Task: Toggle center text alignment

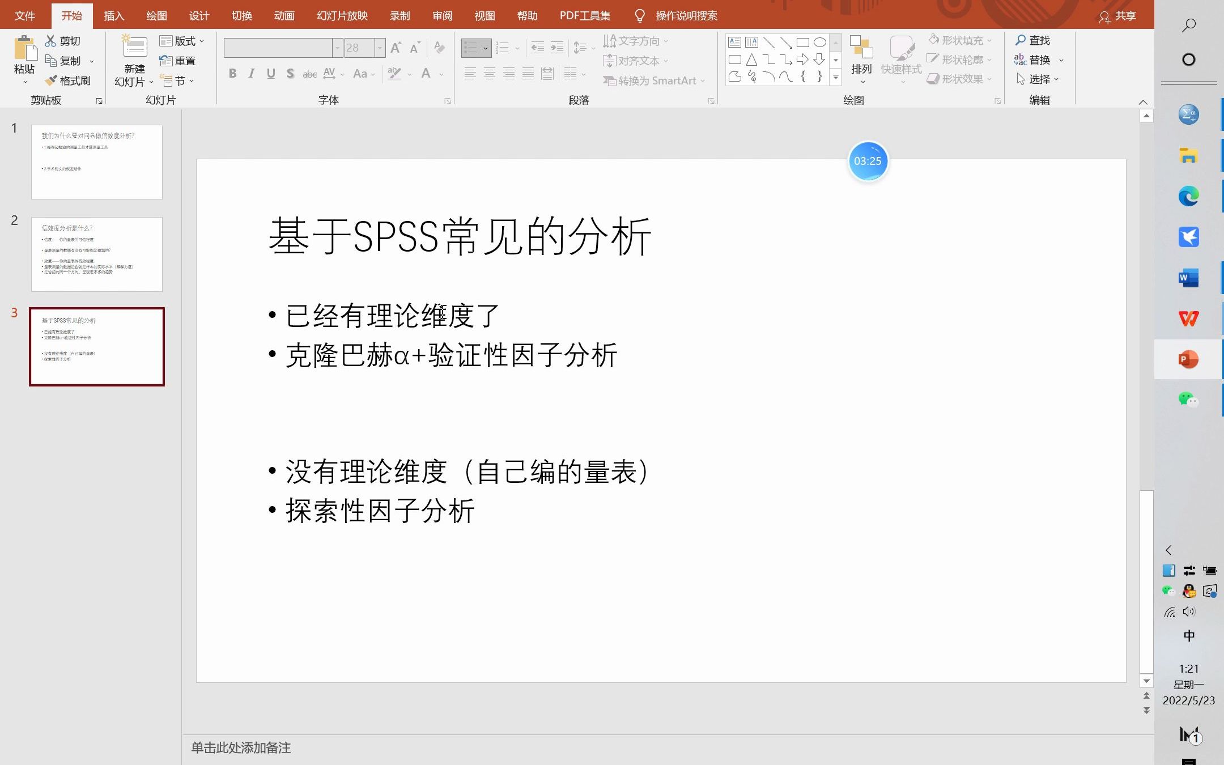Action: pos(489,74)
